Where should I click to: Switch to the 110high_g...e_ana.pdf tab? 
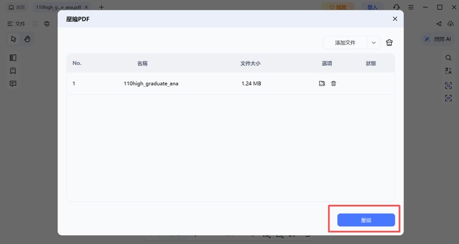[58, 7]
